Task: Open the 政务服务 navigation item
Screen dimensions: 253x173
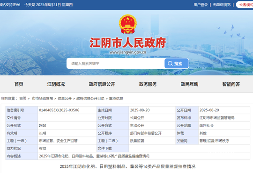Action: tap(148, 84)
